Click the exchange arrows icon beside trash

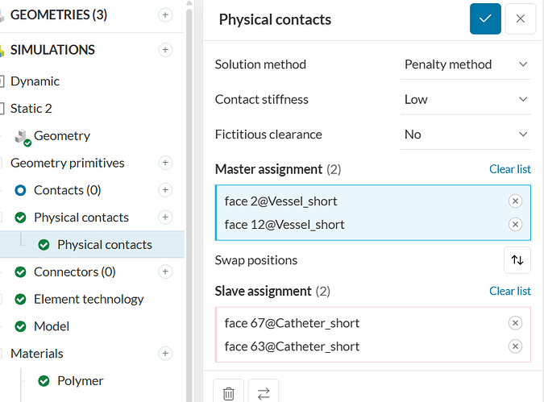click(264, 393)
